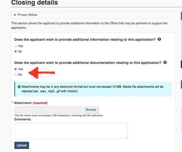Click the 'Attachment: (required)' label
182x152 pixels.
click(31, 103)
